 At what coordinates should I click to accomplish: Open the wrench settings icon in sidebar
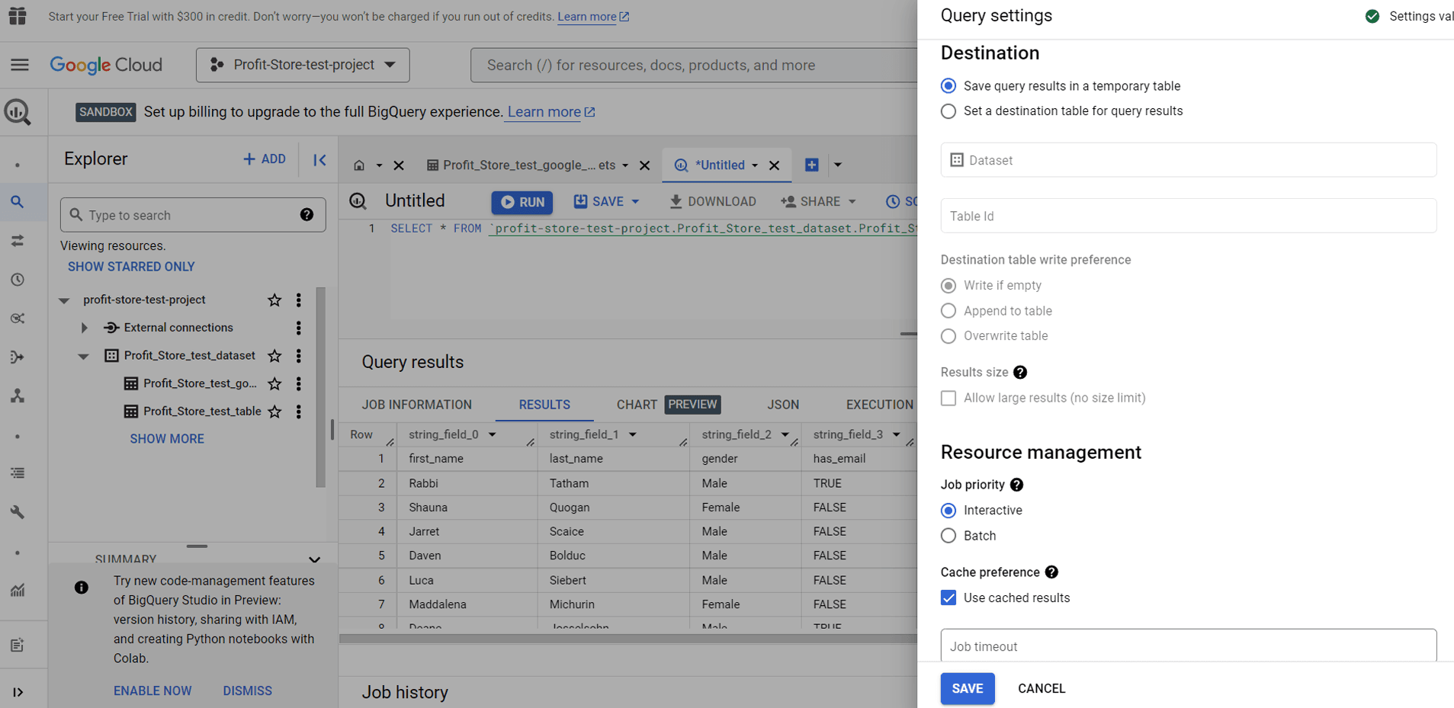pyautogui.click(x=18, y=512)
